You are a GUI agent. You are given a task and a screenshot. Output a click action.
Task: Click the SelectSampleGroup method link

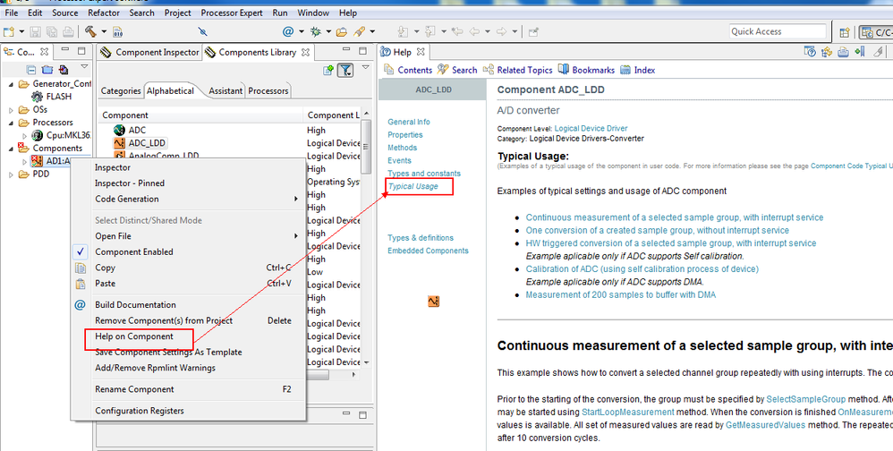[806, 399]
